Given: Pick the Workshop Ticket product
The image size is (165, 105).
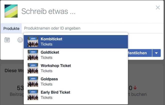Looking at the screenshot, I should (76, 68).
